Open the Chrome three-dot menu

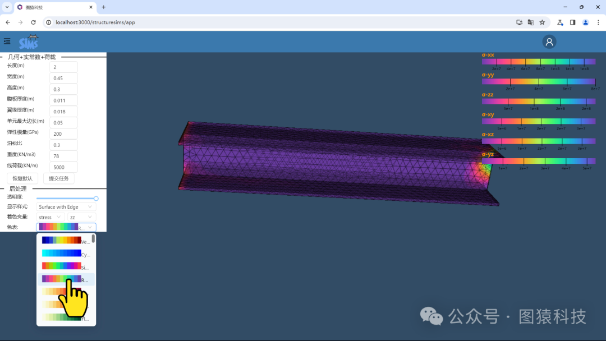(x=598, y=22)
